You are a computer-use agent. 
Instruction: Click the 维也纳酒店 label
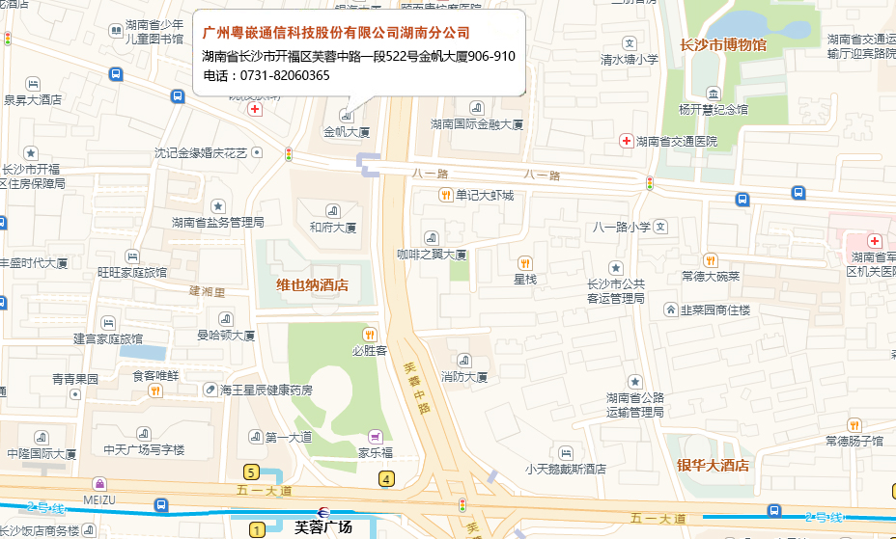pyautogui.click(x=312, y=285)
